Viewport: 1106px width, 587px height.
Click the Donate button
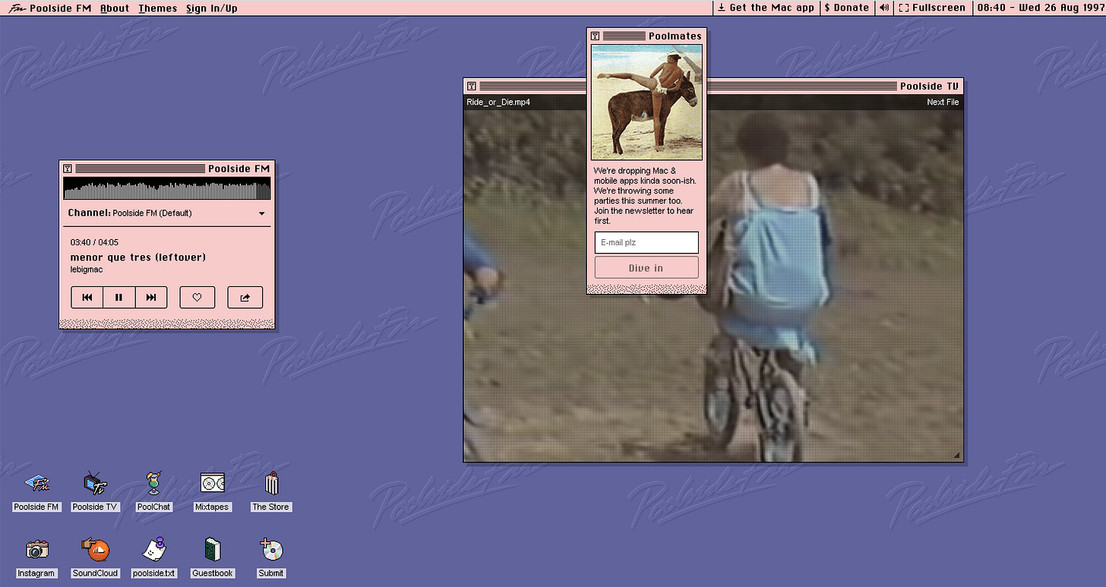point(847,8)
